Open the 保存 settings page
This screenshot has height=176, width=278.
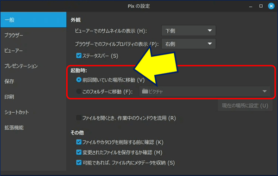point(33,81)
